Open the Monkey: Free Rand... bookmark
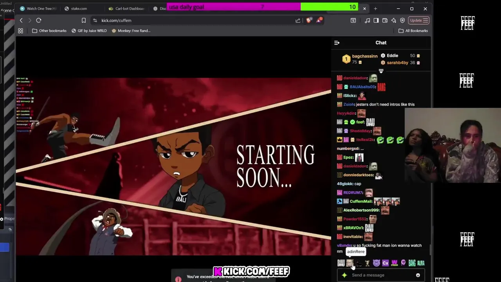501x282 pixels. coord(131,31)
